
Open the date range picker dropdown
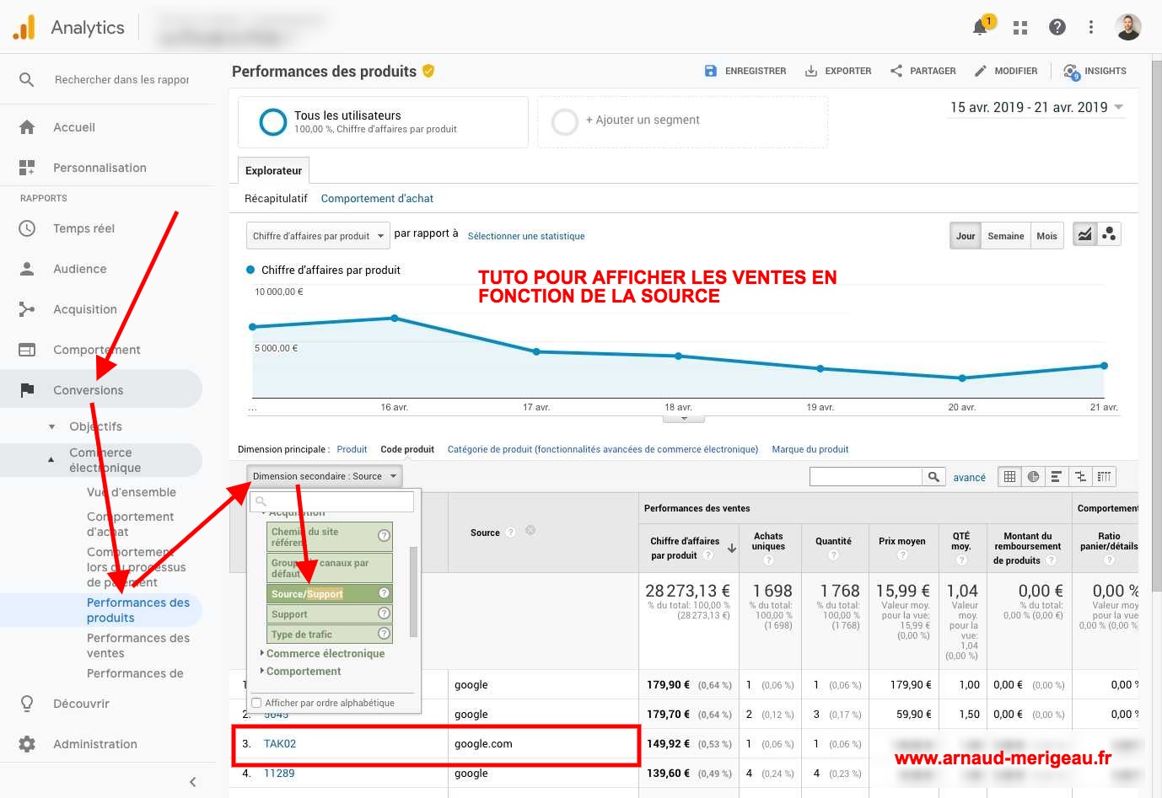1036,107
